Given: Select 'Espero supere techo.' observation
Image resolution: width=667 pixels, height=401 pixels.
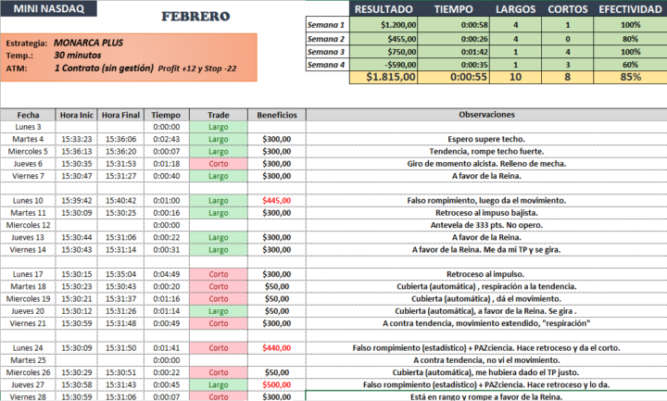Looking at the screenshot, I should point(486,139).
